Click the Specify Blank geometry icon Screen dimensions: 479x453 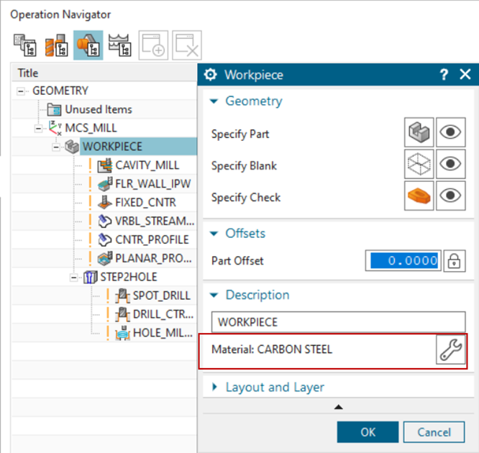[419, 165]
